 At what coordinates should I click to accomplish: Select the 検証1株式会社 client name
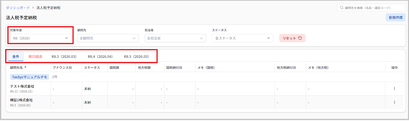(21, 100)
